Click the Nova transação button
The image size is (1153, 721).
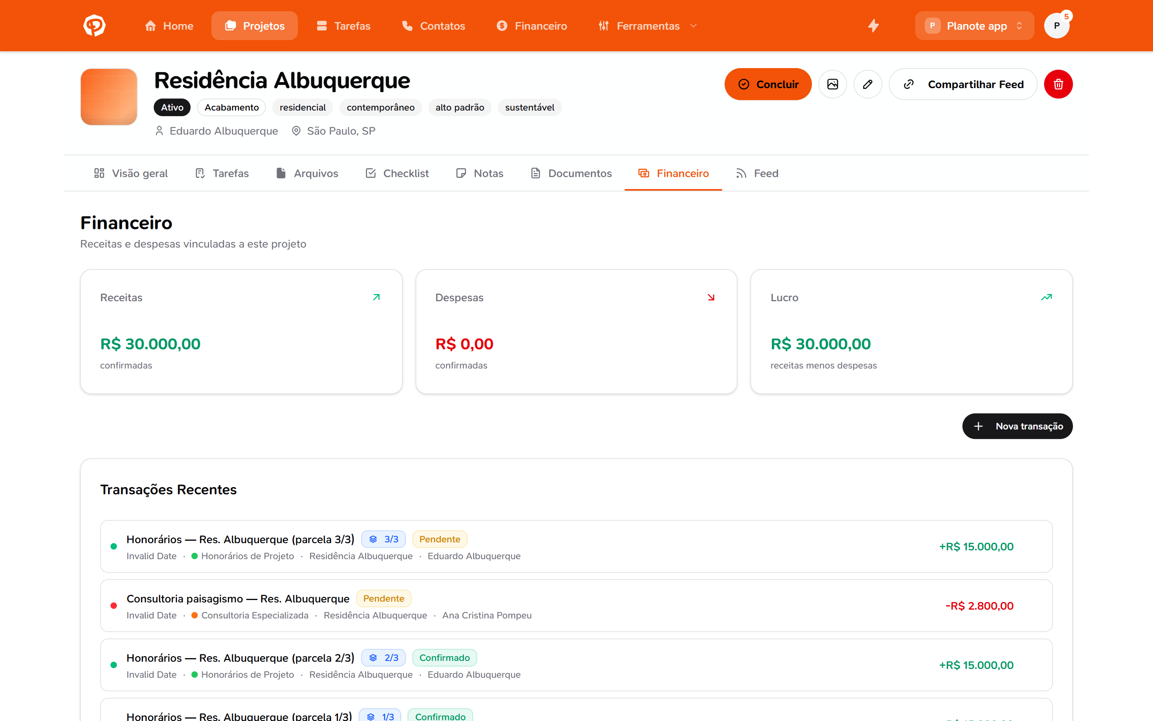coord(1017,426)
